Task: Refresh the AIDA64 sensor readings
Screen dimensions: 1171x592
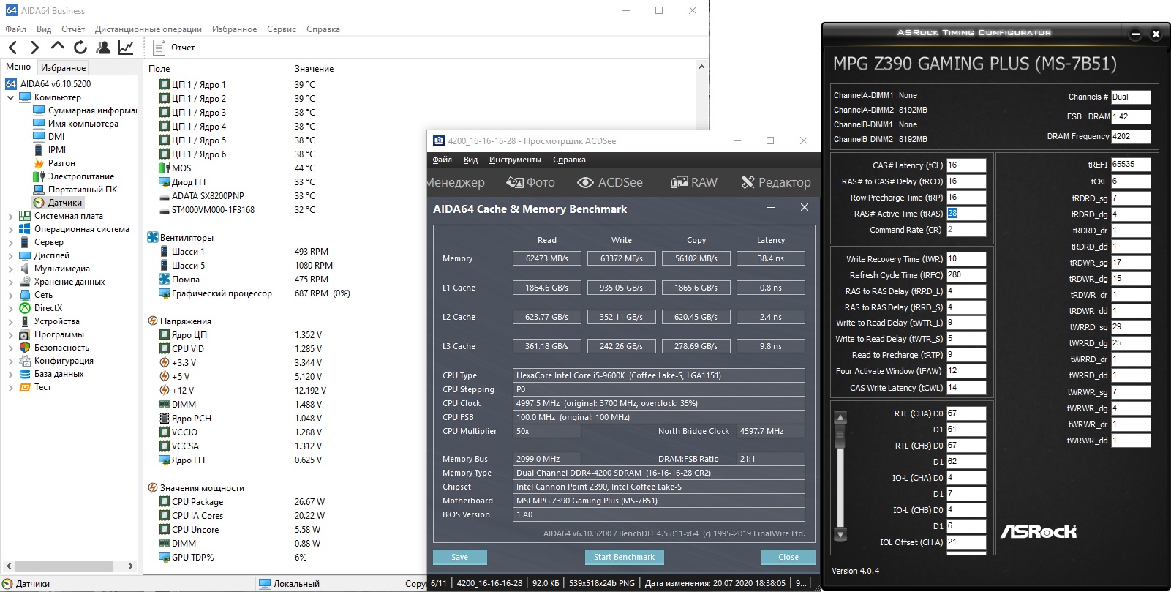Action: tap(80, 48)
